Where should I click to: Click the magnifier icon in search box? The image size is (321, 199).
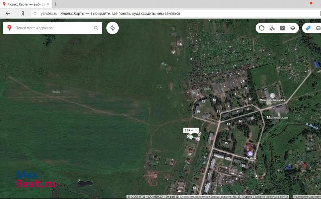(96, 28)
